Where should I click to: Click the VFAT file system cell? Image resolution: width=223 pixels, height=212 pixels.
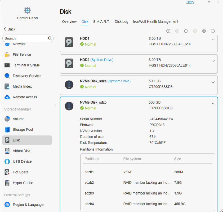coord(127,172)
